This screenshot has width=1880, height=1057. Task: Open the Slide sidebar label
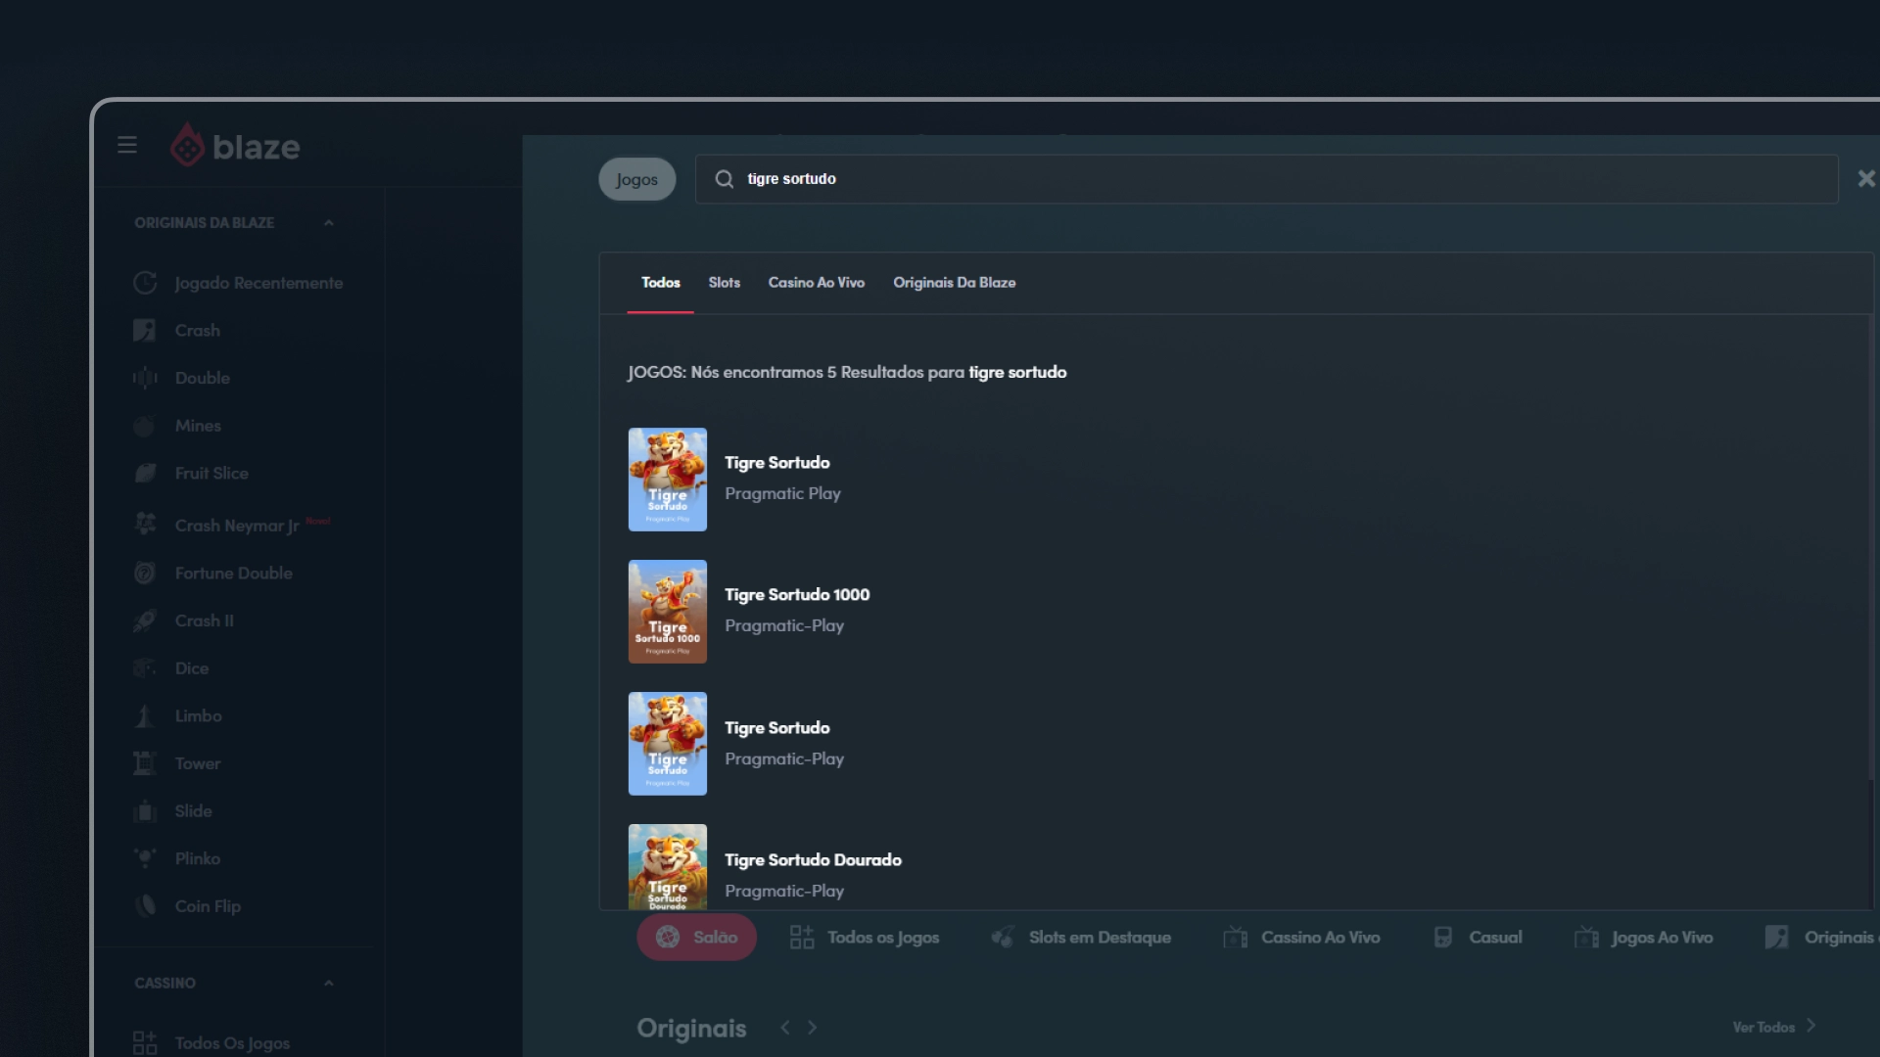pos(194,811)
